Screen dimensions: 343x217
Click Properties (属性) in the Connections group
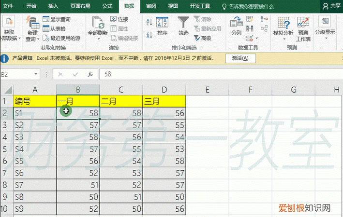coord(119,28)
